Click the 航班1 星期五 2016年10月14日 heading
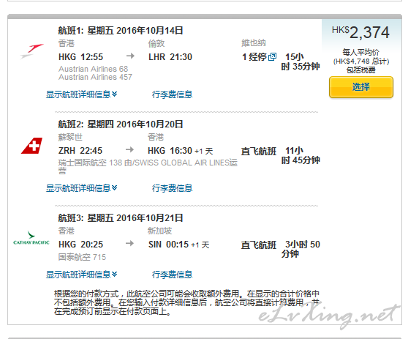This screenshot has width=408, height=339. click(121, 31)
